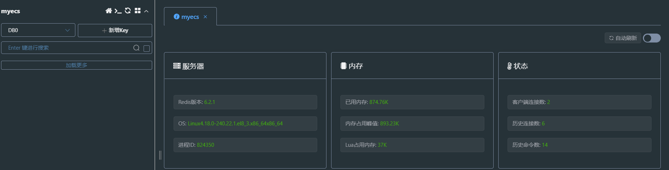
Task: Enable the 自动刷新 auto-refresh switch
Action: tap(652, 38)
